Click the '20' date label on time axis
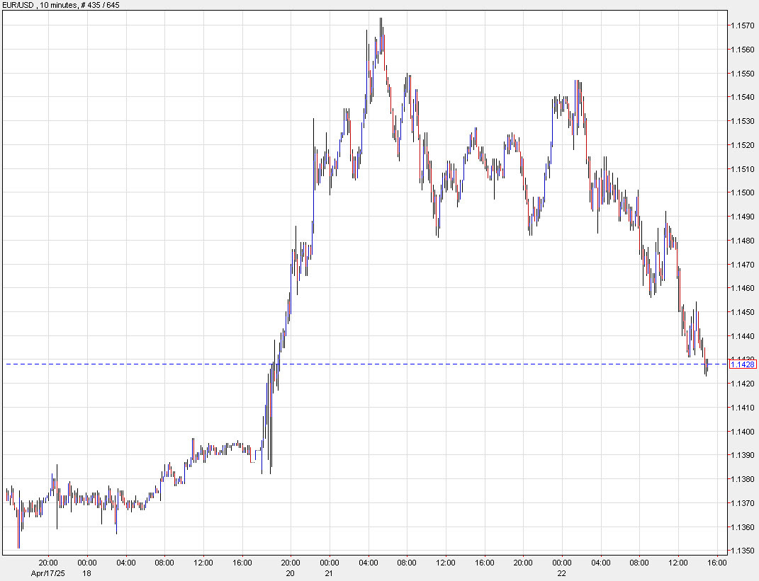The height and width of the screenshot is (581, 759). click(290, 574)
